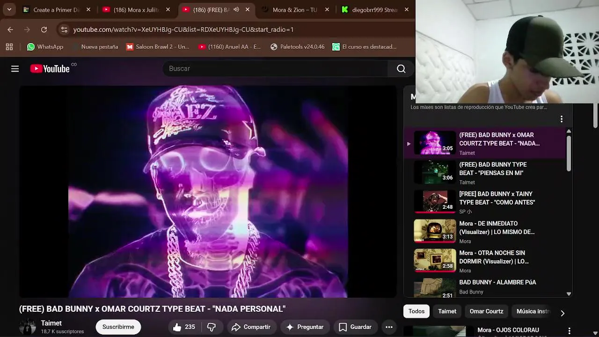Screen dimensions: 599x337
Task: Click the Compartir share button
Action: click(x=251, y=327)
